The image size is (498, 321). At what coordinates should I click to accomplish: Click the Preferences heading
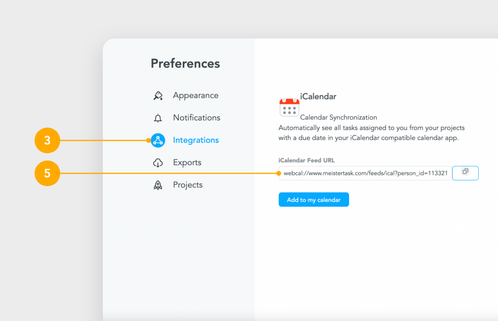tap(185, 63)
